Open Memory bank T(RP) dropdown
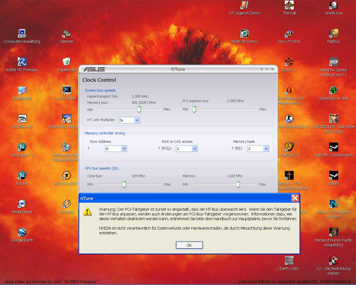This screenshot has height=285, width=356. (266, 149)
